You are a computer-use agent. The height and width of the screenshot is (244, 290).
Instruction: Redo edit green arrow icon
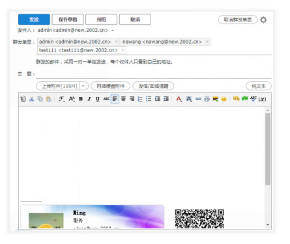245,99
